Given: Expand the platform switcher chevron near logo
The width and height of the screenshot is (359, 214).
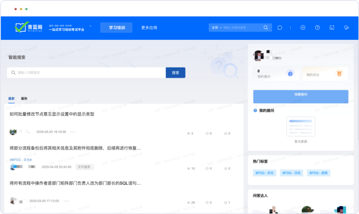Looking at the screenshot, I should click(90, 26).
